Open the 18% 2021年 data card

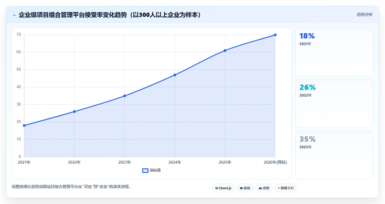click(334, 52)
